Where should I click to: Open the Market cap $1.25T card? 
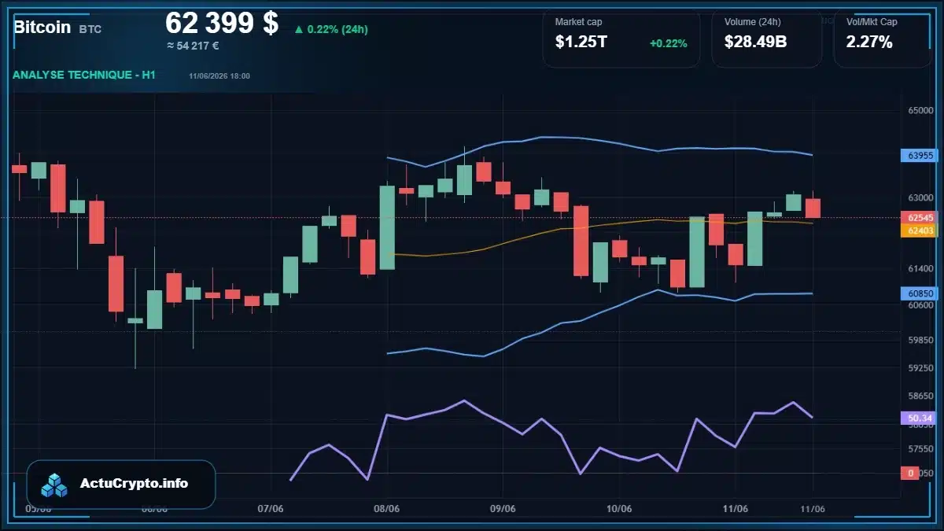[x=621, y=38]
